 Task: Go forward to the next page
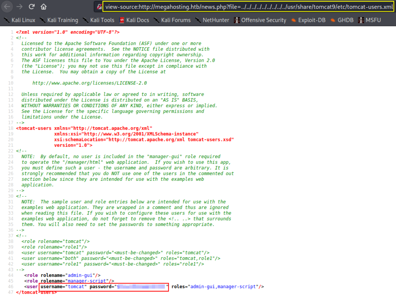point(19,6)
